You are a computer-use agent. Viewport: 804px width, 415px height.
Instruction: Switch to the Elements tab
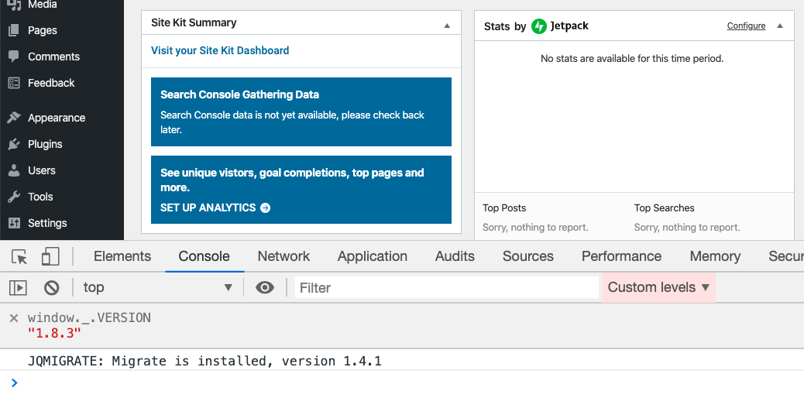[122, 256]
